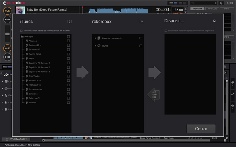This screenshot has width=236, height=147.
Task: Increase BPM with the up stepper
Action: [185, 9]
